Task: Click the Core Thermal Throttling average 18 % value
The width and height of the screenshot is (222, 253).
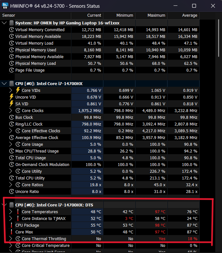Action: pyautogui.click(x=192, y=239)
